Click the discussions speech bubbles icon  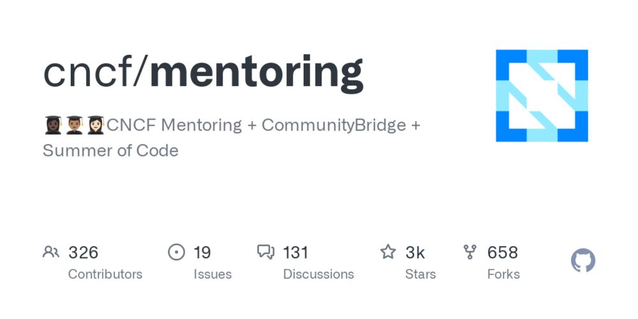coord(265,252)
